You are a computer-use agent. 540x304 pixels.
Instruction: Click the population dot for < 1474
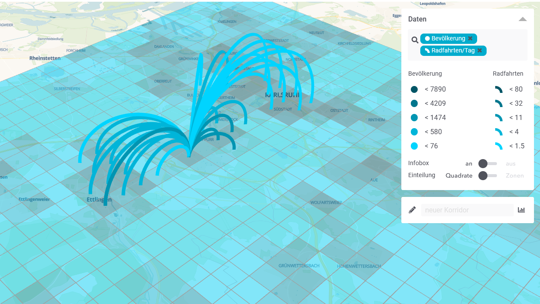tap(414, 118)
